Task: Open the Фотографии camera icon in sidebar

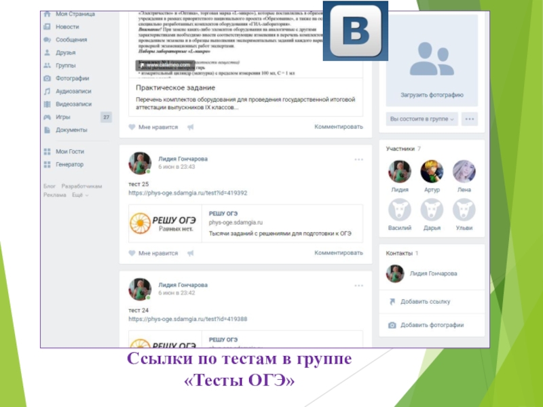Action: [x=47, y=78]
